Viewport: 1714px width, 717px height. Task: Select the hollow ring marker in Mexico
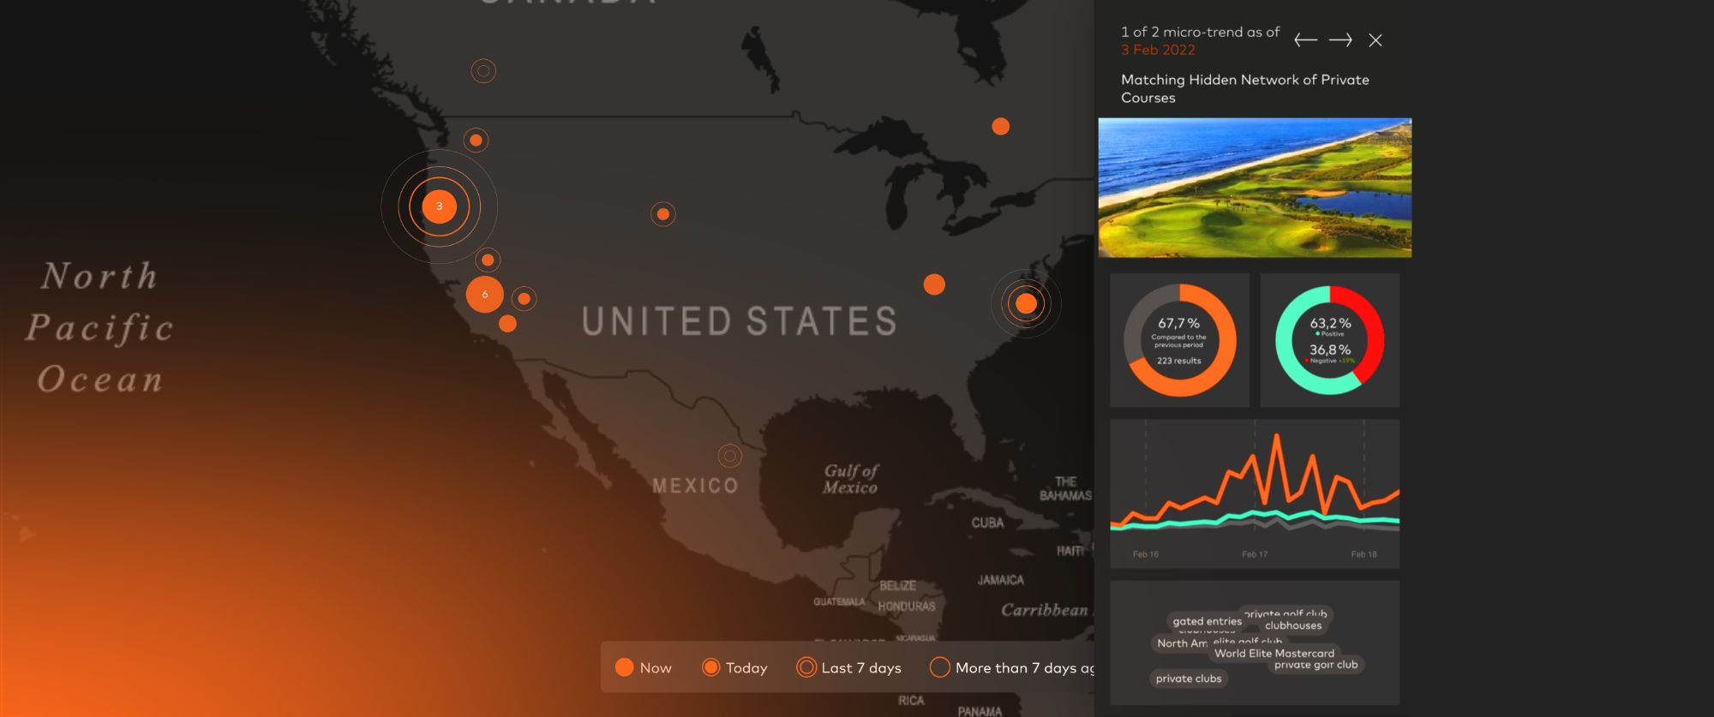[x=729, y=456]
